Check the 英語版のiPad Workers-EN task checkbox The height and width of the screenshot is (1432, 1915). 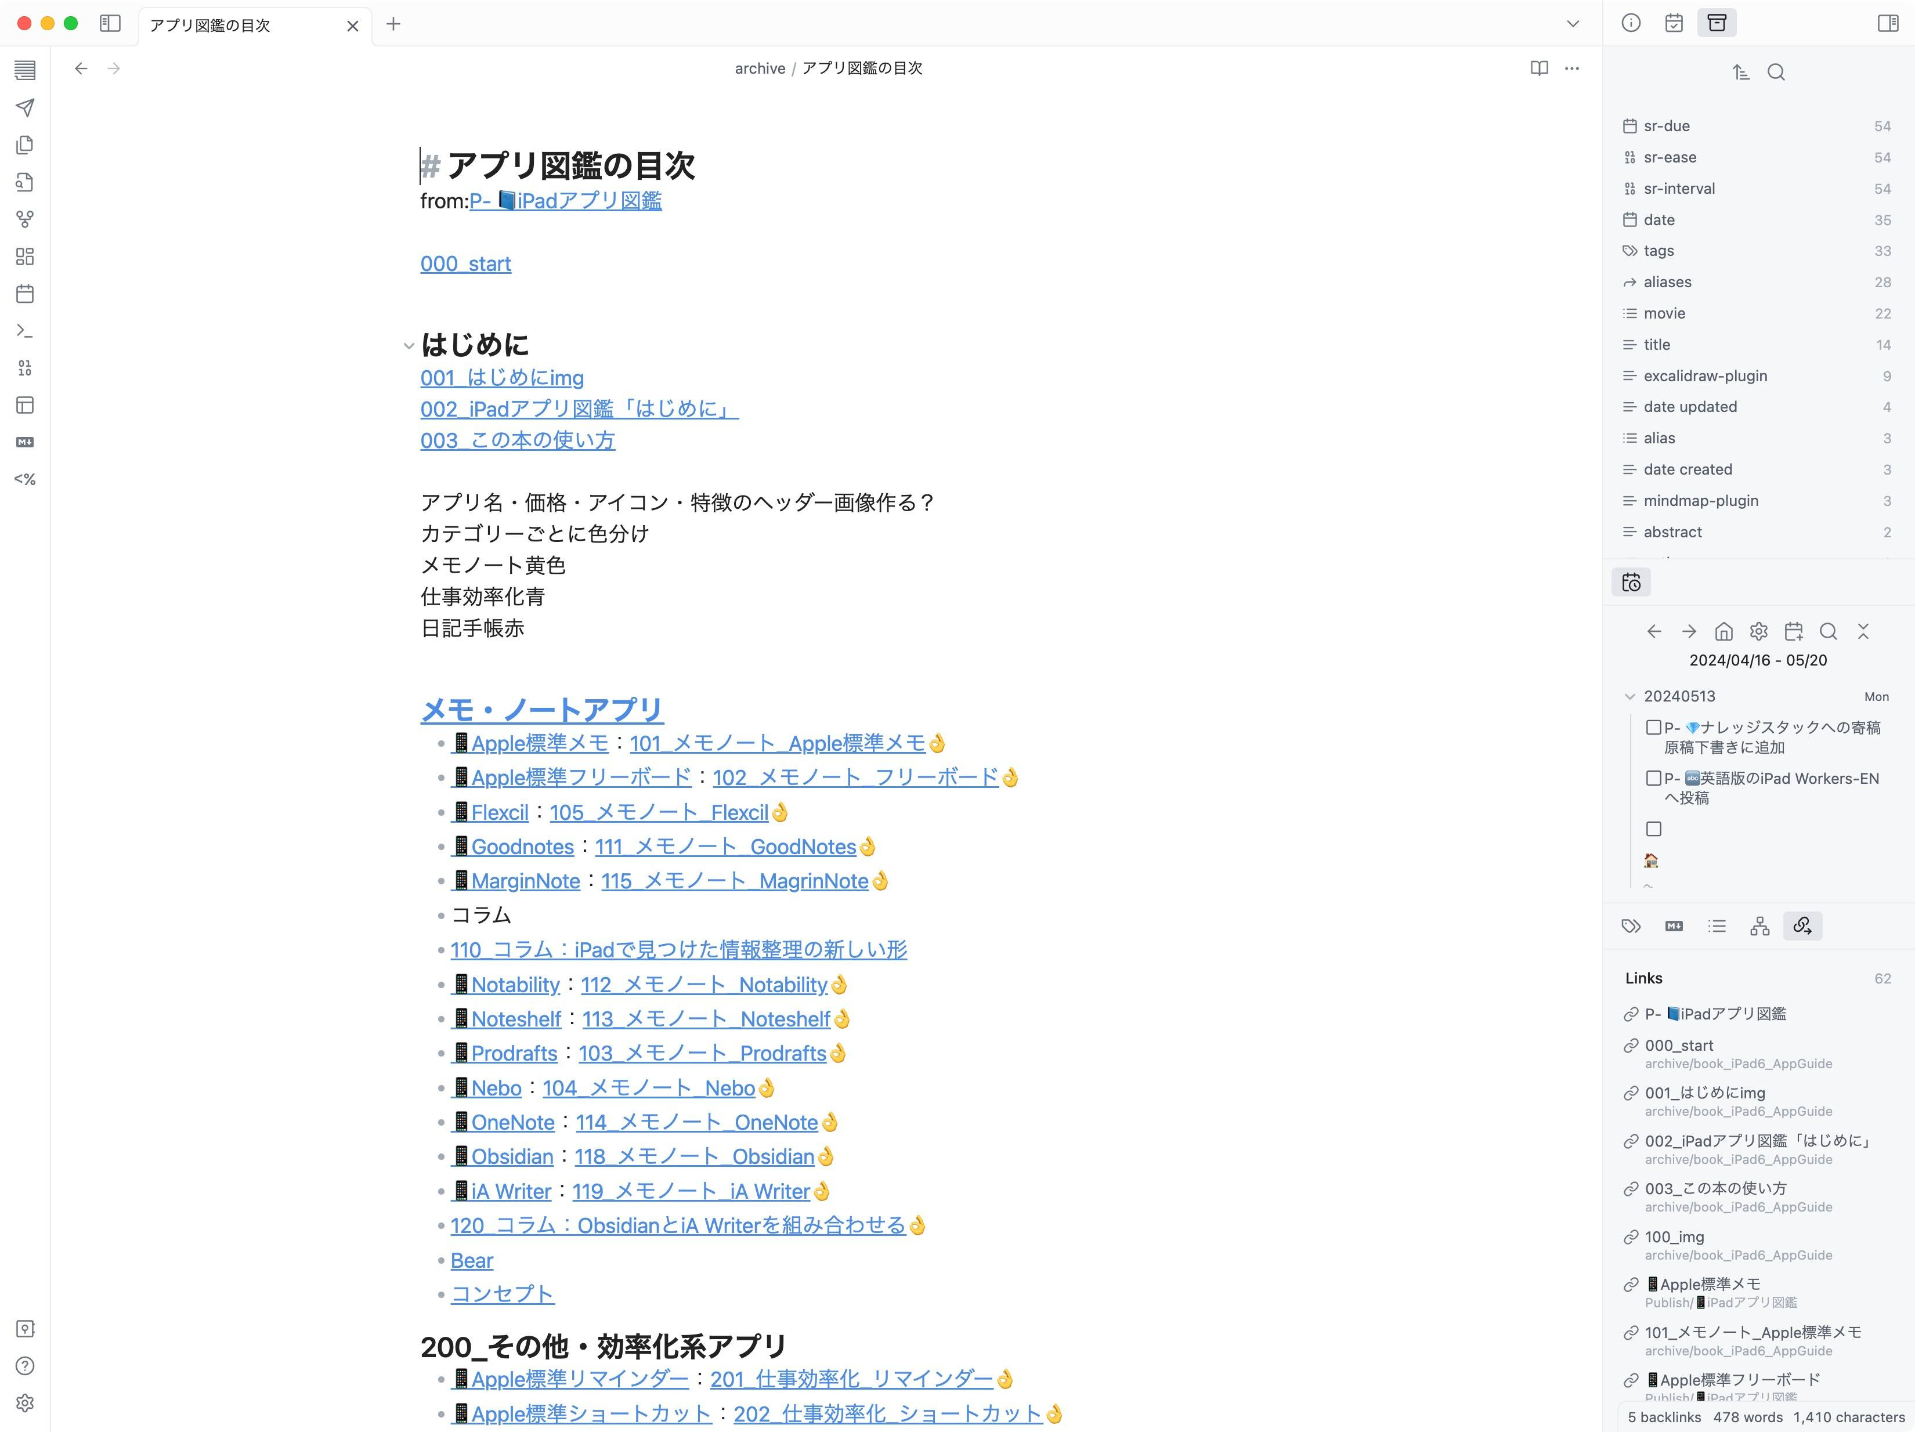click(1653, 778)
